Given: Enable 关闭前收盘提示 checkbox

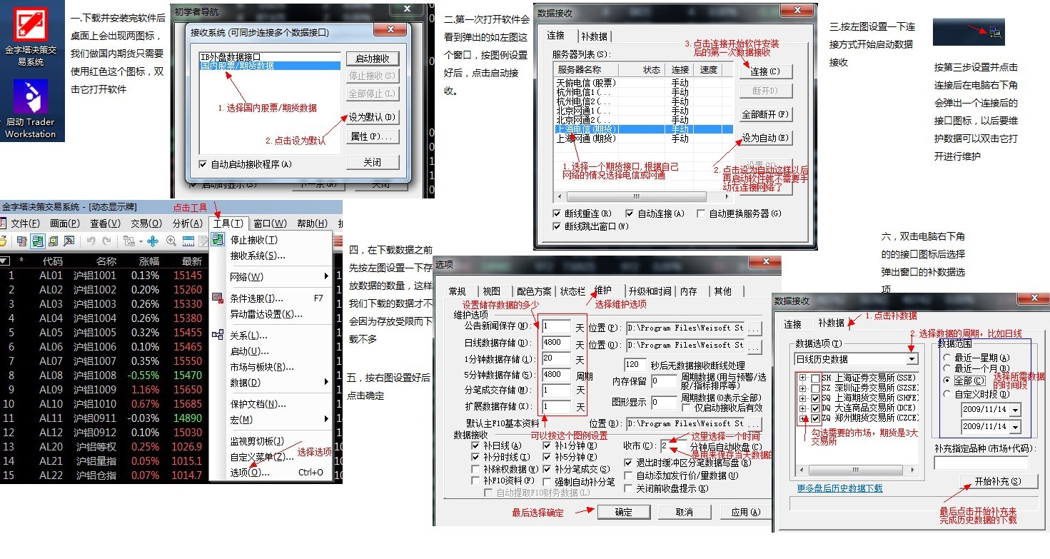Looking at the screenshot, I should coord(629,488).
